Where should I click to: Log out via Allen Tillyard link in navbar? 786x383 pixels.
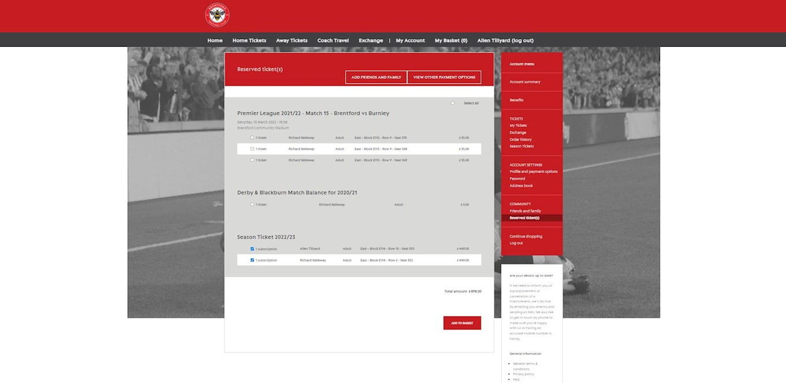click(x=505, y=40)
